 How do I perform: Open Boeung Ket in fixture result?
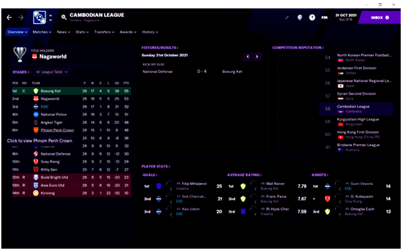[232, 72]
